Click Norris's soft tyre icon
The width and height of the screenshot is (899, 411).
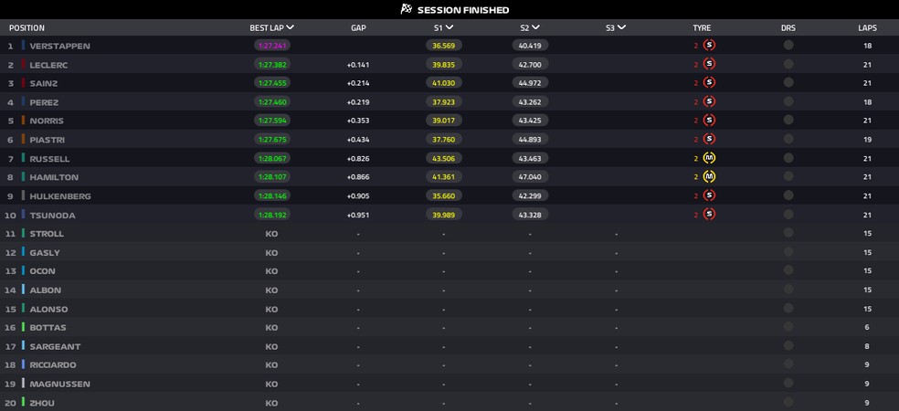pyautogui.click(x=709, y=120)
